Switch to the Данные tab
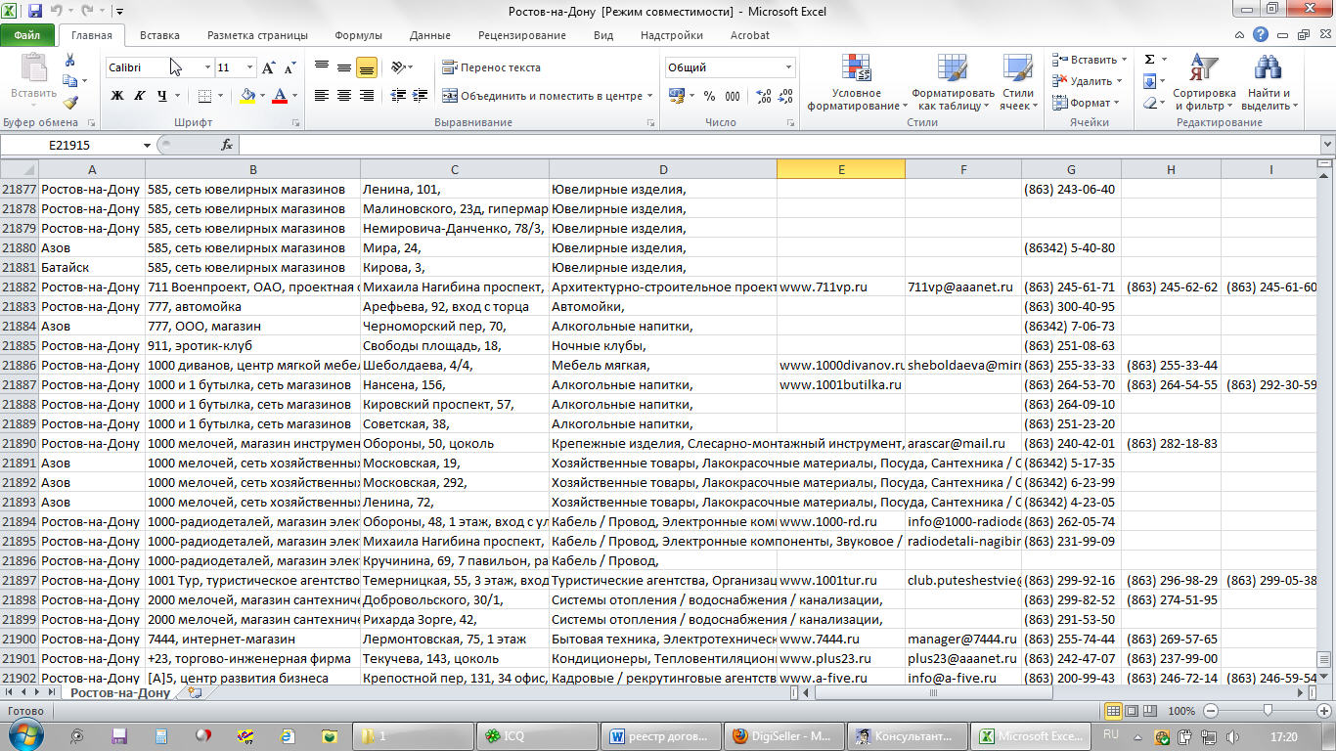The width and height of the screenshot is (1336, 751). [430, 35]
